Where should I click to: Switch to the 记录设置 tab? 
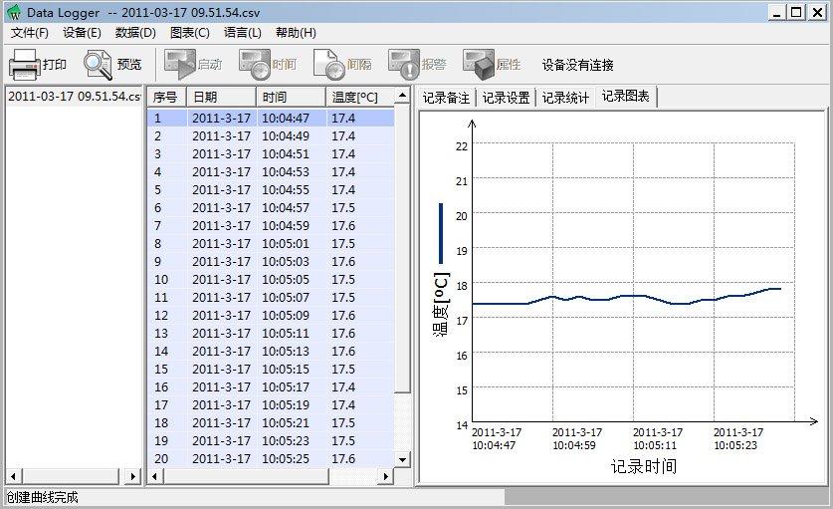point(506,98)
